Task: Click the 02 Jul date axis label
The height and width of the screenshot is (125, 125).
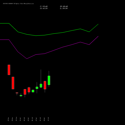Action: click(x=24, y=119)
